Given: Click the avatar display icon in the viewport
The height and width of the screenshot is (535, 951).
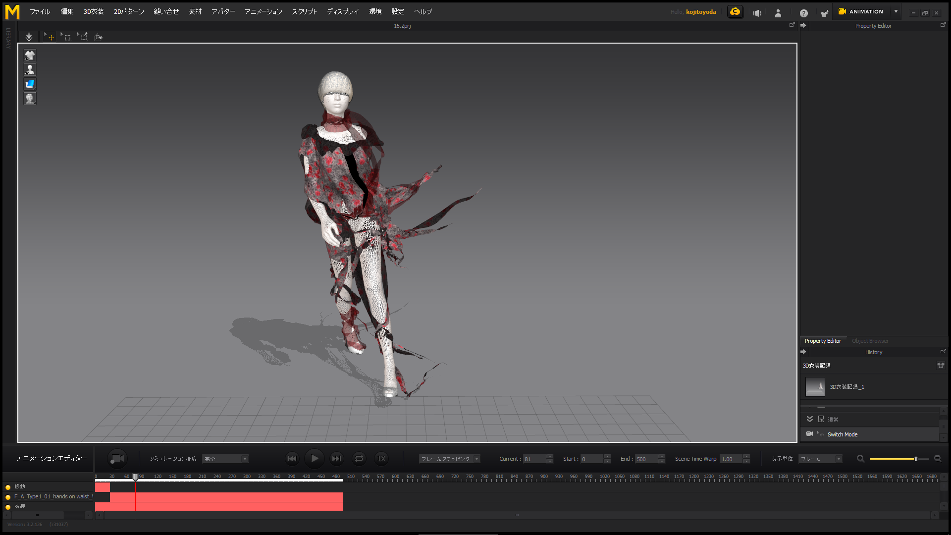Looking at the screenshot, I should [30, 70].
